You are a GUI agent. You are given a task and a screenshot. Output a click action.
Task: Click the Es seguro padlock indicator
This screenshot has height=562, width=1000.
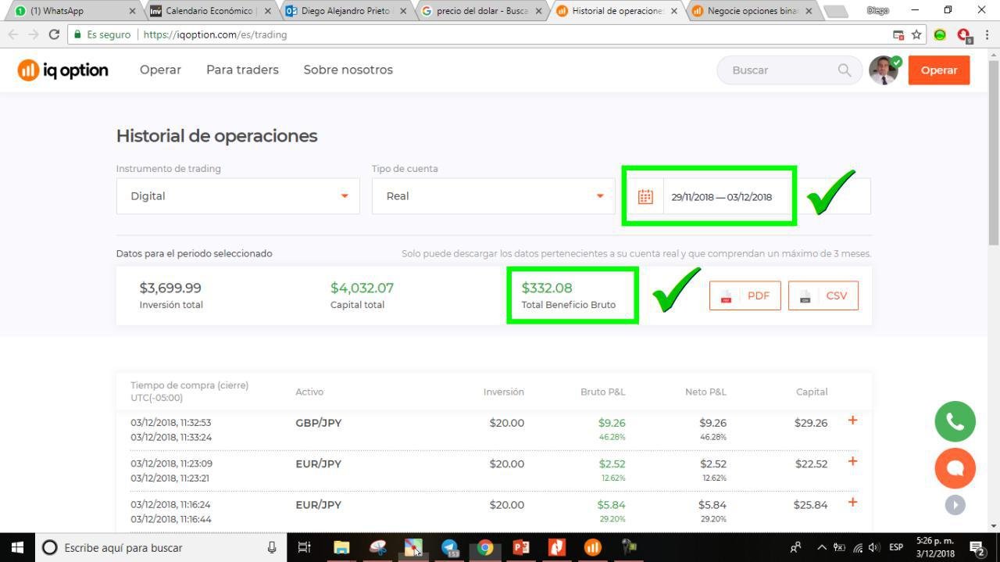pyautogui.click(x=102, y=34)
